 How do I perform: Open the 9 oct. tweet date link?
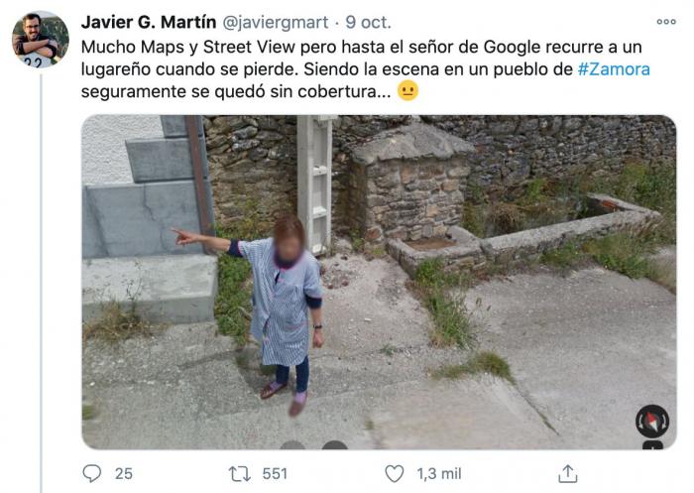click(369, 22)
